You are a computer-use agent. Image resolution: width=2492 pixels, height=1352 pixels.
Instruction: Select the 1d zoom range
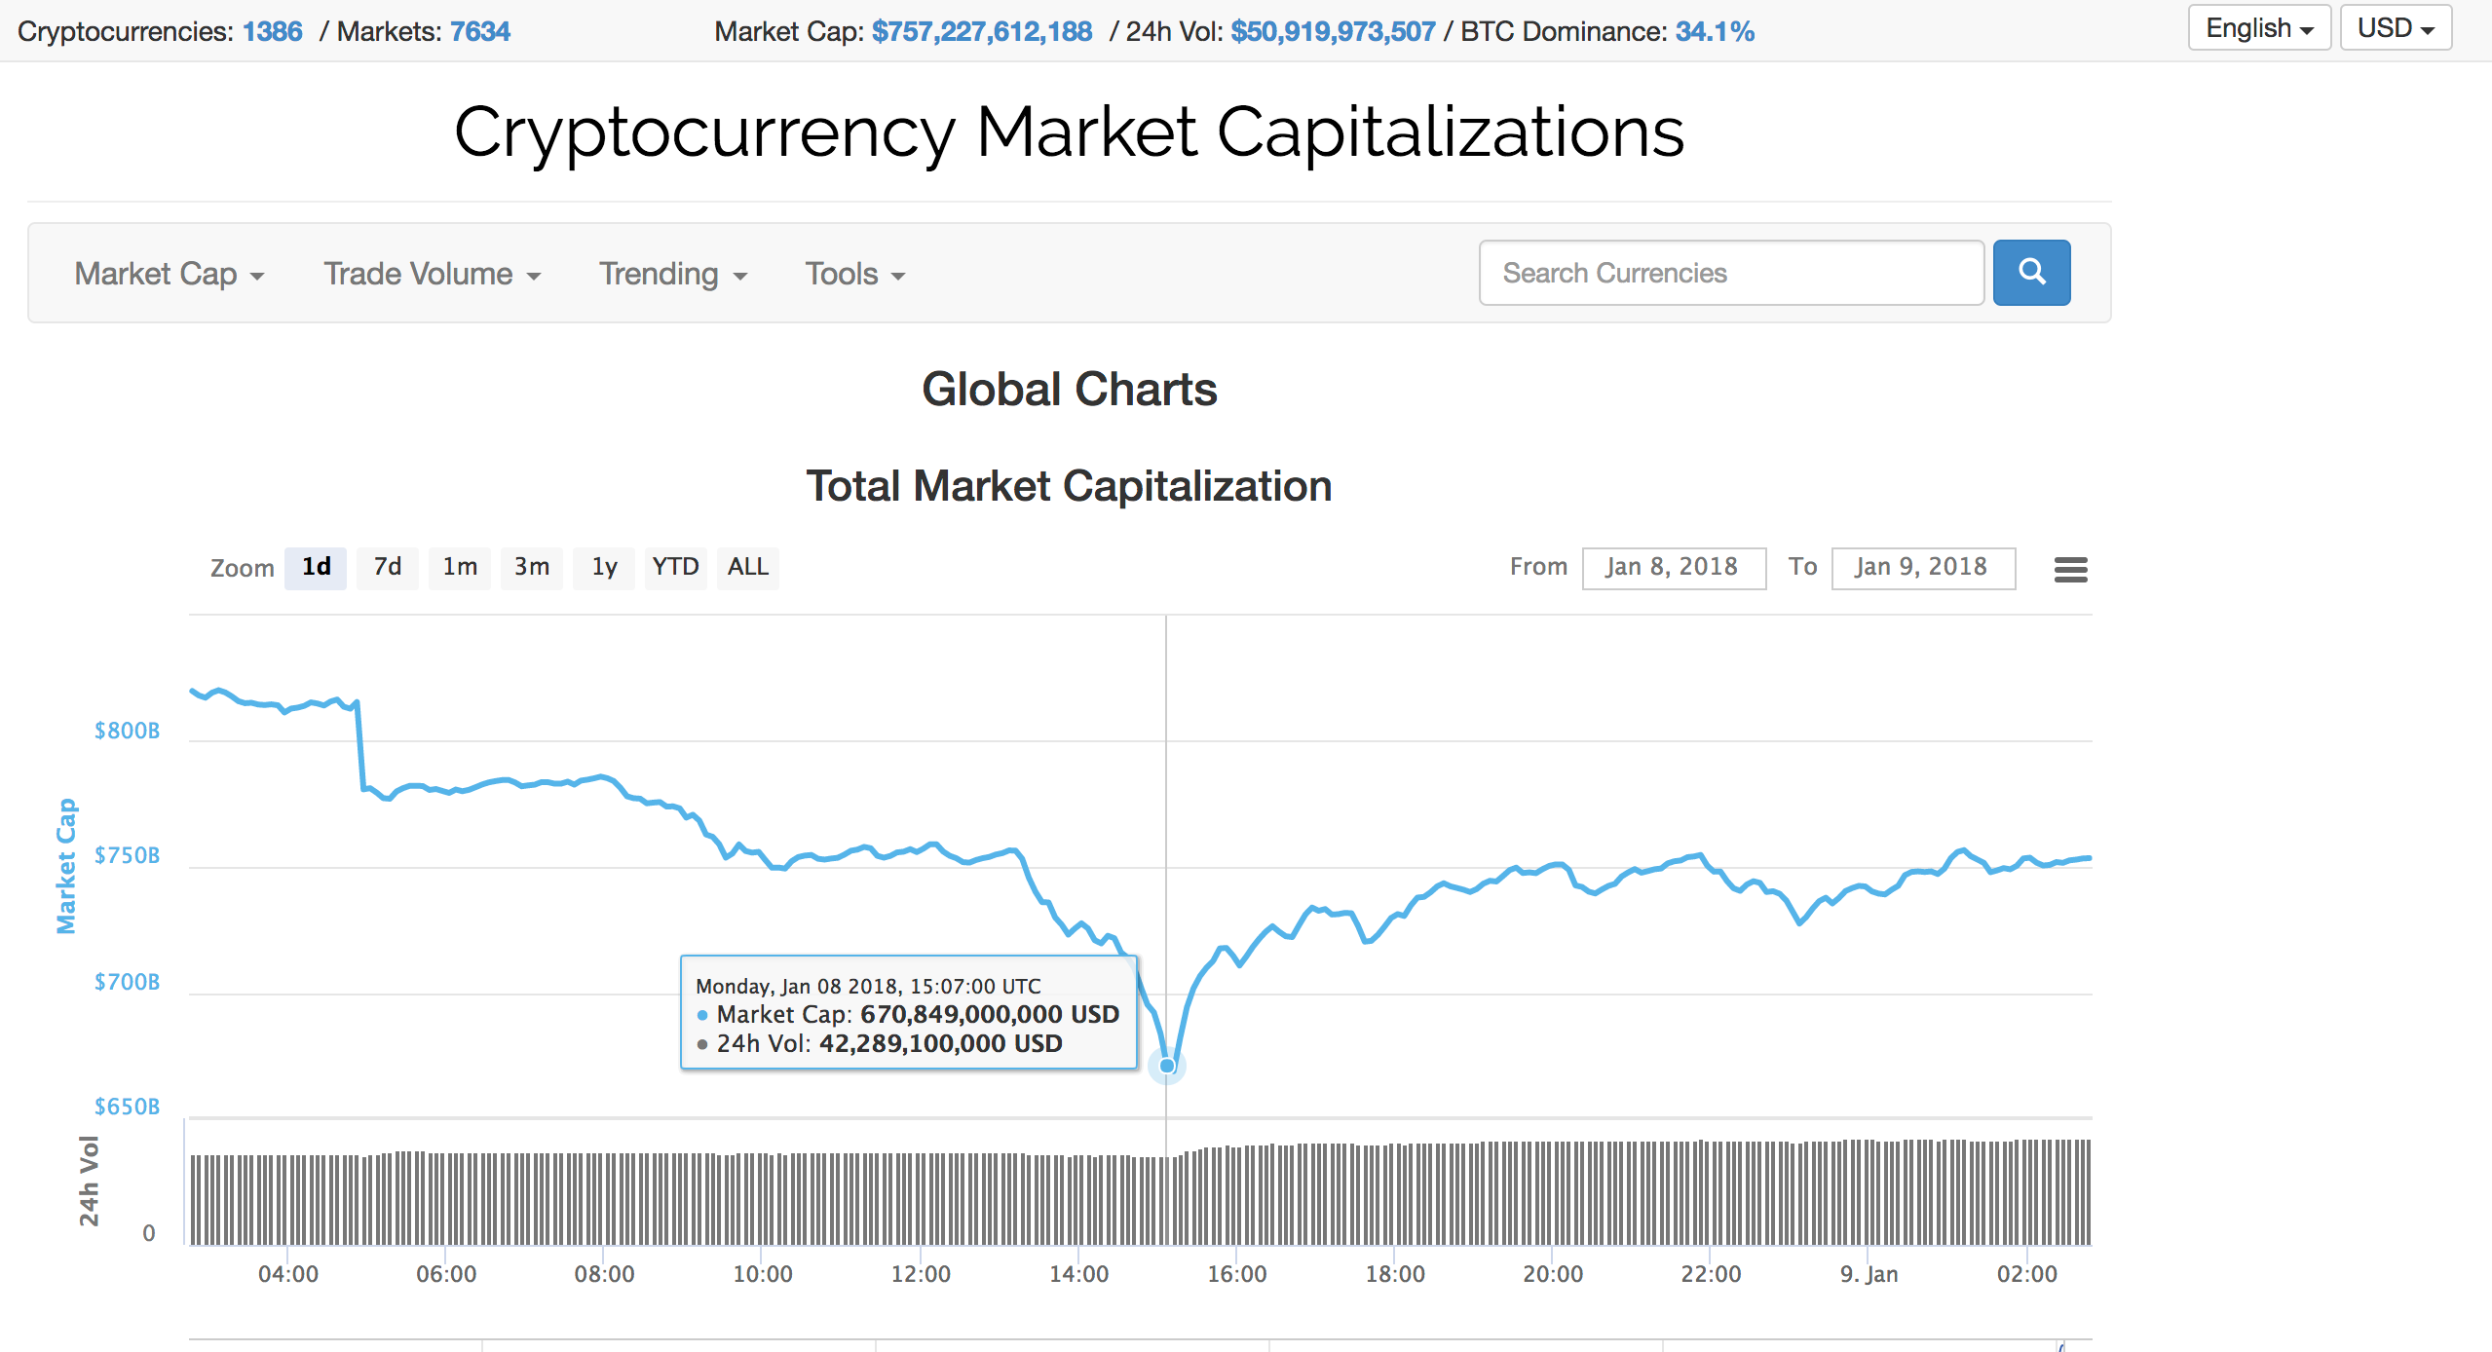[x=316, y=567]
